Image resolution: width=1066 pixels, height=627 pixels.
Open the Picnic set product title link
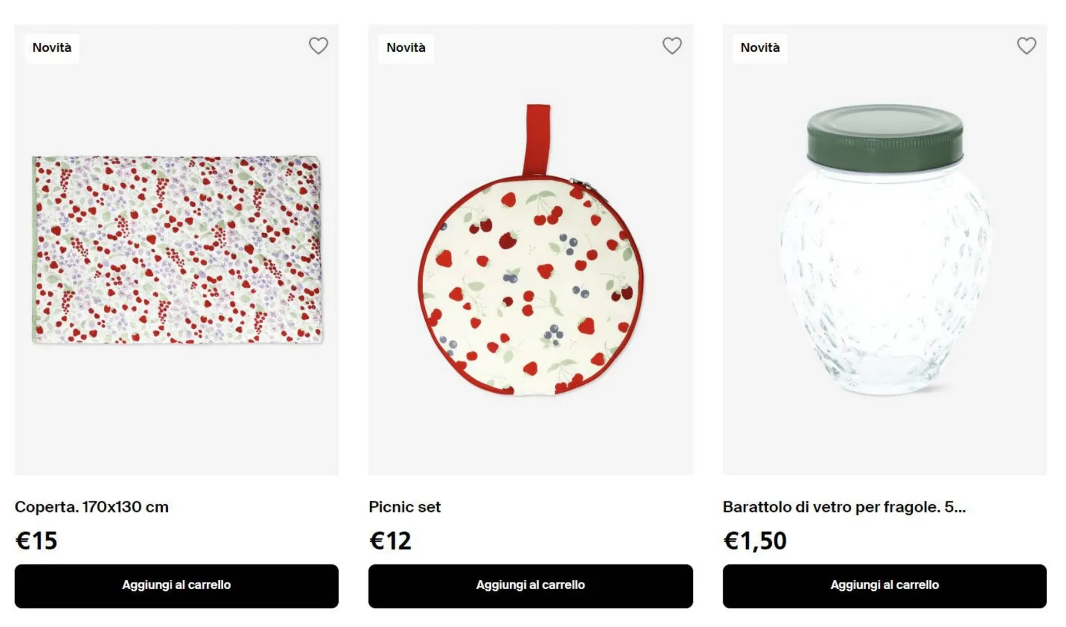(404, 506)
